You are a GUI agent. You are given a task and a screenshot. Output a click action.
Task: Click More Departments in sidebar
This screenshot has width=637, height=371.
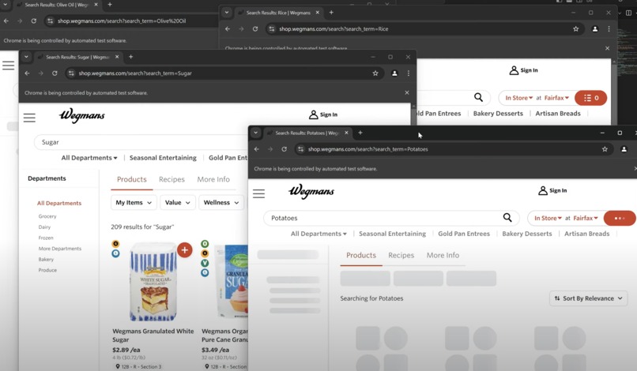(x=60, y=249)
